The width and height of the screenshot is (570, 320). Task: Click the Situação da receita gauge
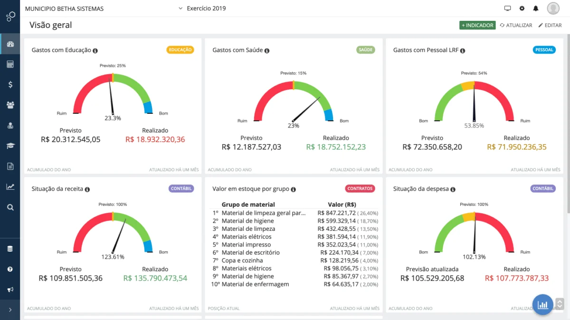[113, 233]
